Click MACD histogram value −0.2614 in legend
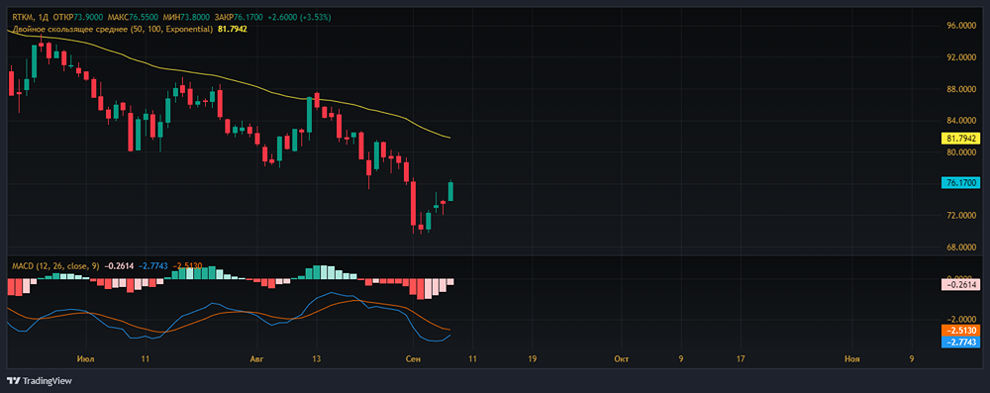 [x=119, y=266]
